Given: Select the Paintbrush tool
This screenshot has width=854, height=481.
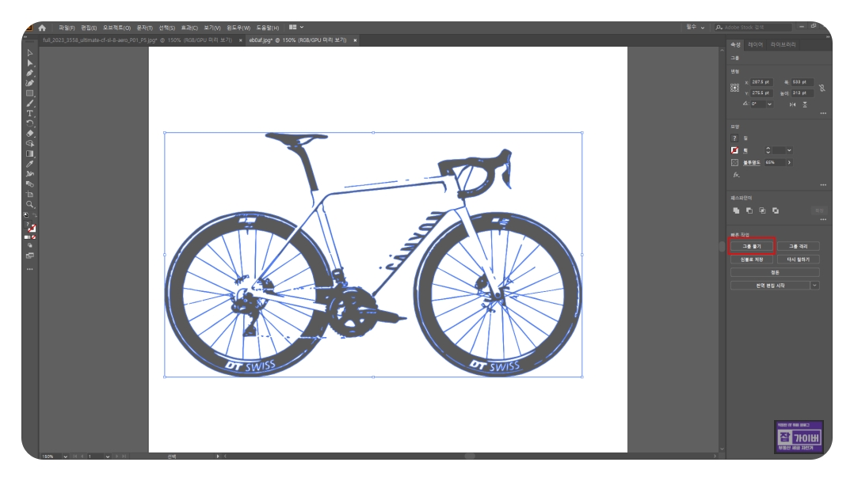Looking at the screenshot, I should (30, 104).
